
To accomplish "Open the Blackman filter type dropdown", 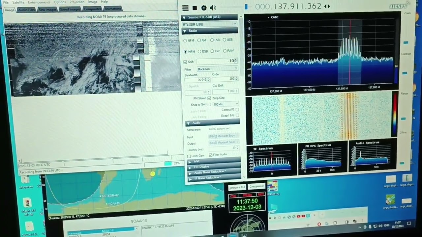I will (x=217, y=68).
